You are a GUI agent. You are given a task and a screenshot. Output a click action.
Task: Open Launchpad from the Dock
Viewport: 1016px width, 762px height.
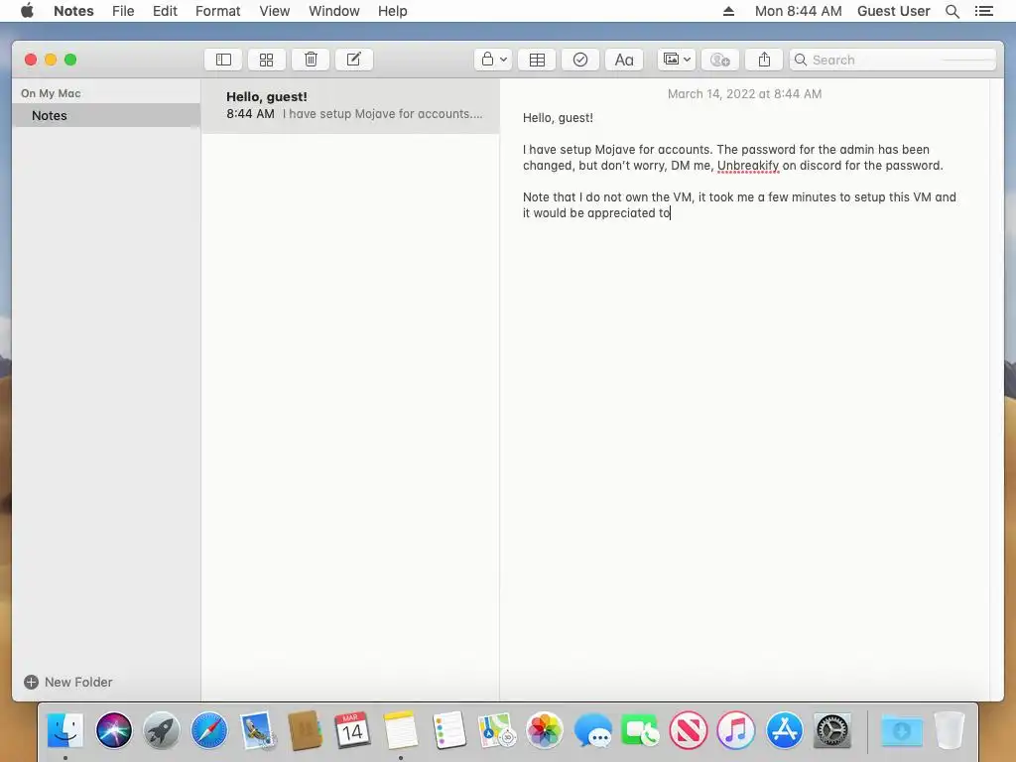[x=162, y=730]
